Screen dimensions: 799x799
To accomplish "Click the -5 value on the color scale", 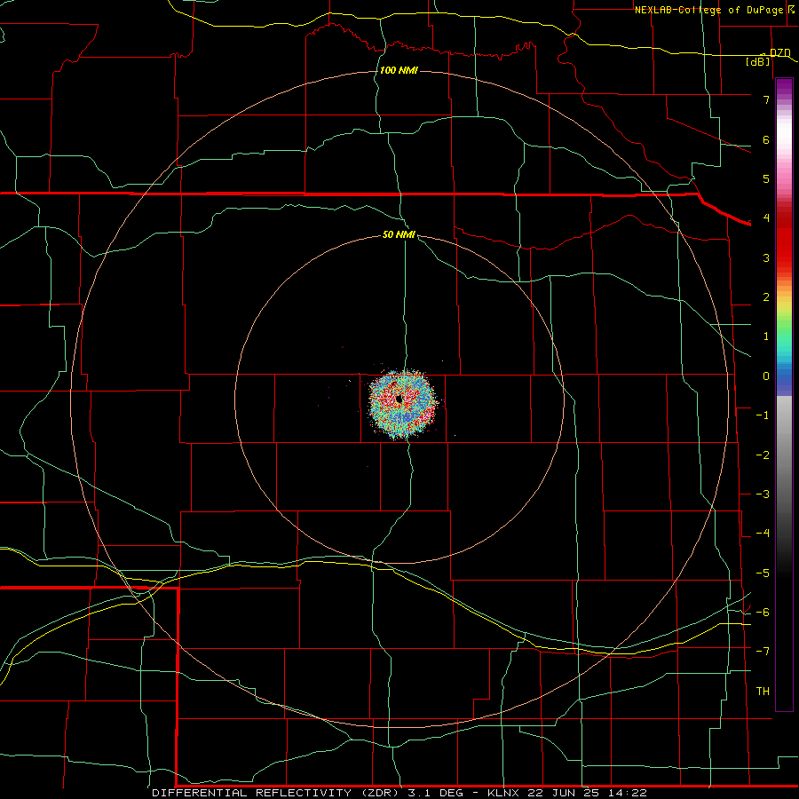I will click(763, 574).
